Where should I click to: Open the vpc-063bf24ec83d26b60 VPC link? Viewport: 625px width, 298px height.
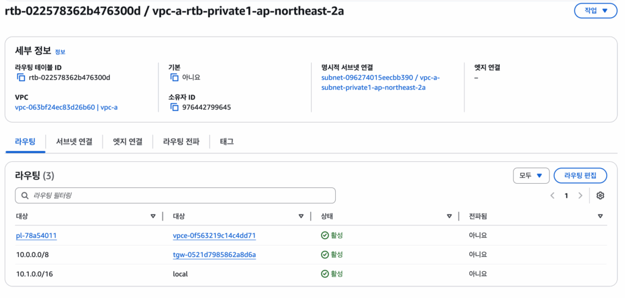coord(55,107)
